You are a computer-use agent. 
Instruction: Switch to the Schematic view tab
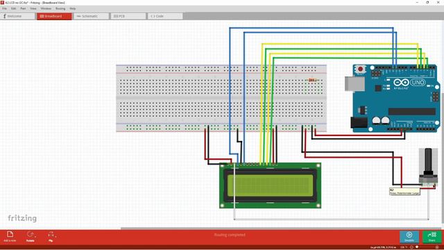coord(91,16)
